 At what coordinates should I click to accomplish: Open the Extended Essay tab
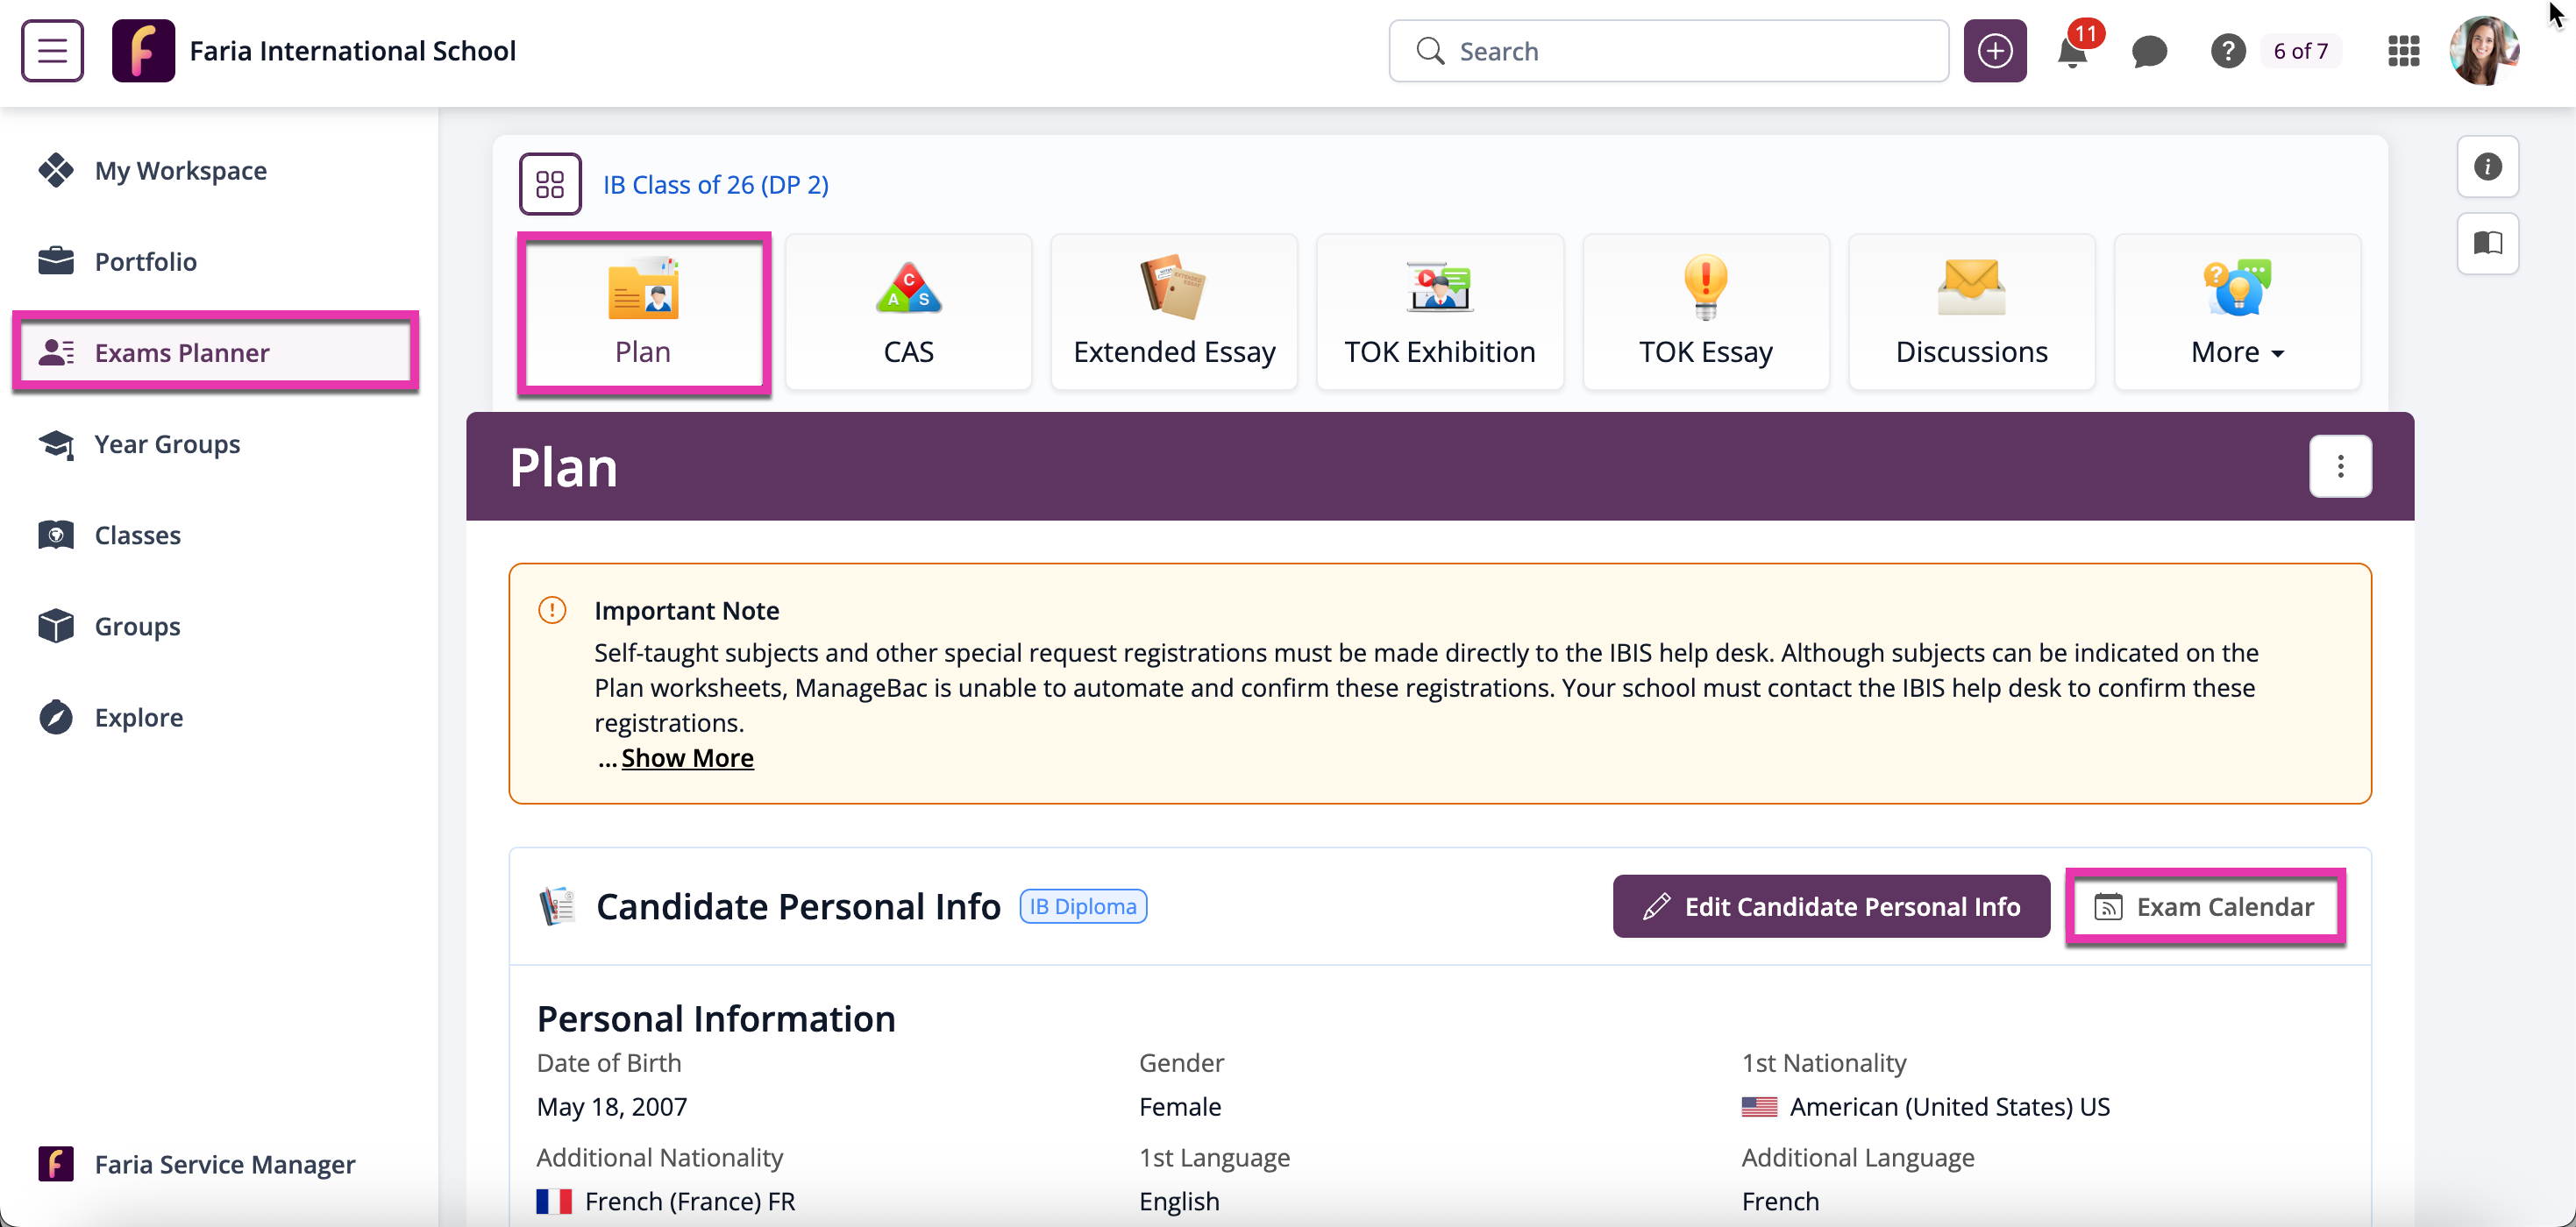1174,313
